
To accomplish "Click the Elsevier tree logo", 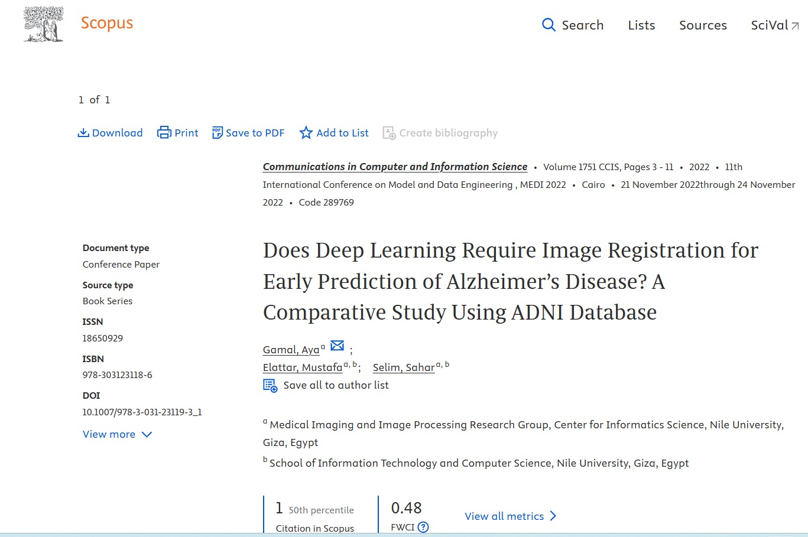I will click(x=43, y=25).
